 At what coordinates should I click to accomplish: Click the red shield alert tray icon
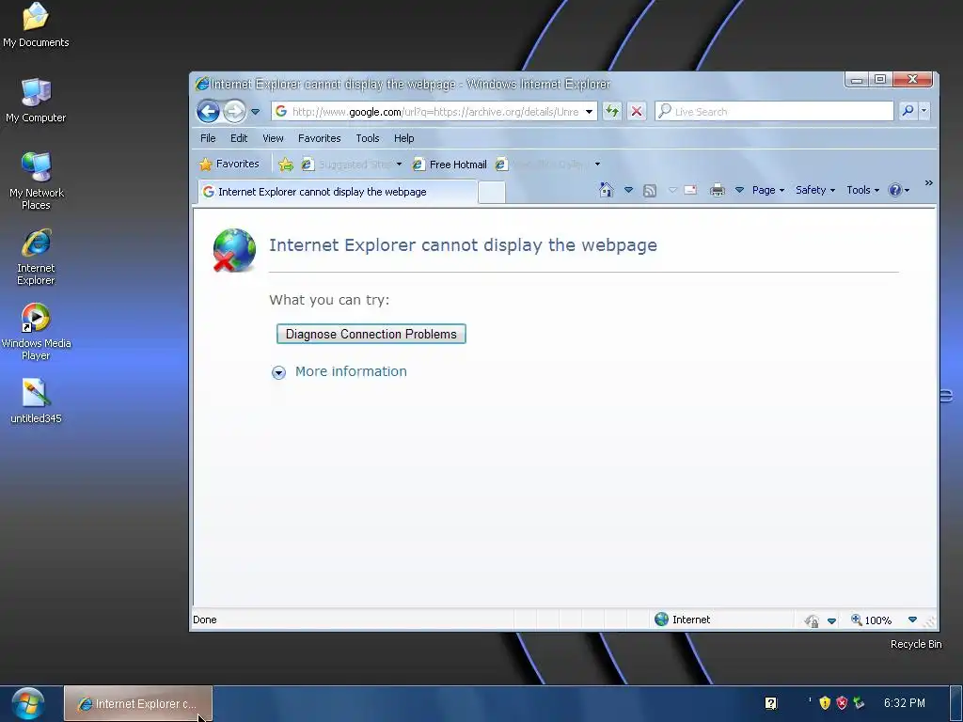click(x=842, y=703)
